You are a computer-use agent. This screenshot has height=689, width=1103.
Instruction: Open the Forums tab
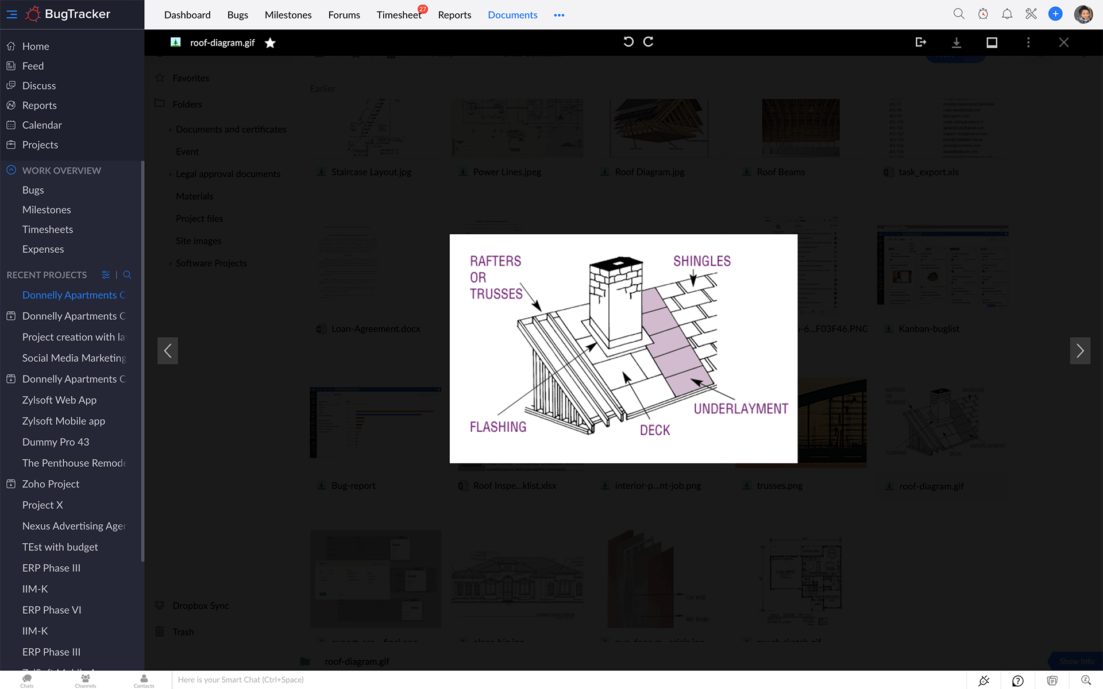(x=344, y=15)
